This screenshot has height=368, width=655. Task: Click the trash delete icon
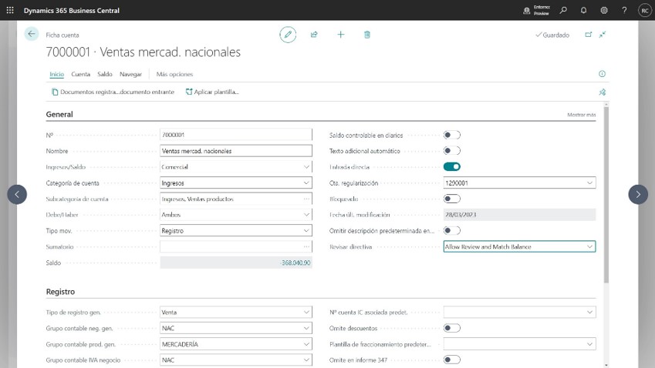tap(367, 35)
